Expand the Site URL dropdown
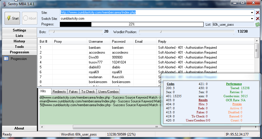 click(252, 13)
